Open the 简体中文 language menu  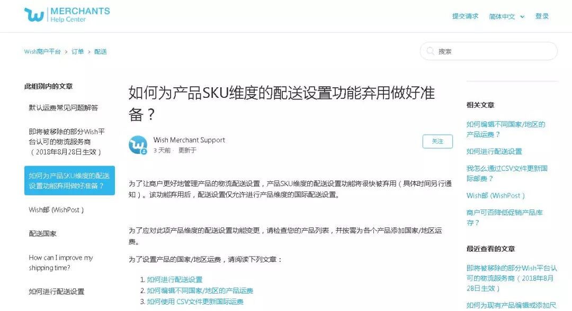pos(506,16)
